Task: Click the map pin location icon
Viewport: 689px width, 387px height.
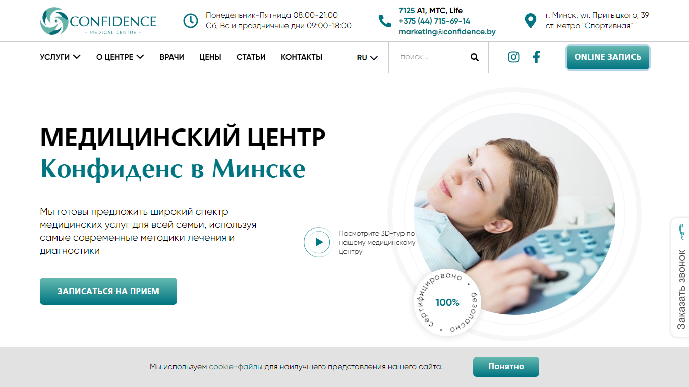Action: point(530,21)
